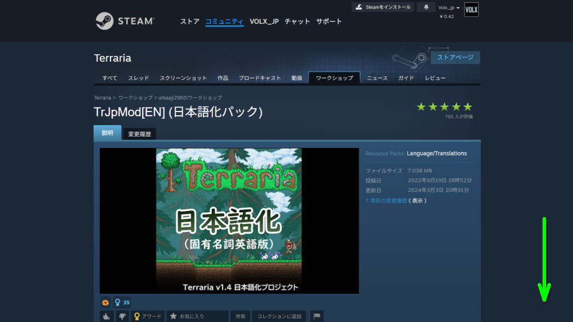The image size is (573, 322).
Task: Click the blue ribbon award count 35
Action: (x=122, y=302)
